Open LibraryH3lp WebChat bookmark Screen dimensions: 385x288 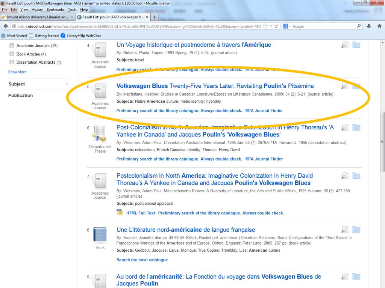coord(81,36)
